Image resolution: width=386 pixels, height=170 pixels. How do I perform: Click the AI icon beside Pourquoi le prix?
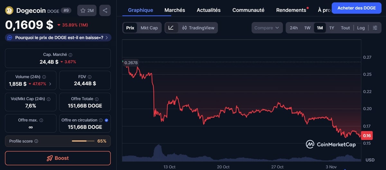(x=10, y=38)
